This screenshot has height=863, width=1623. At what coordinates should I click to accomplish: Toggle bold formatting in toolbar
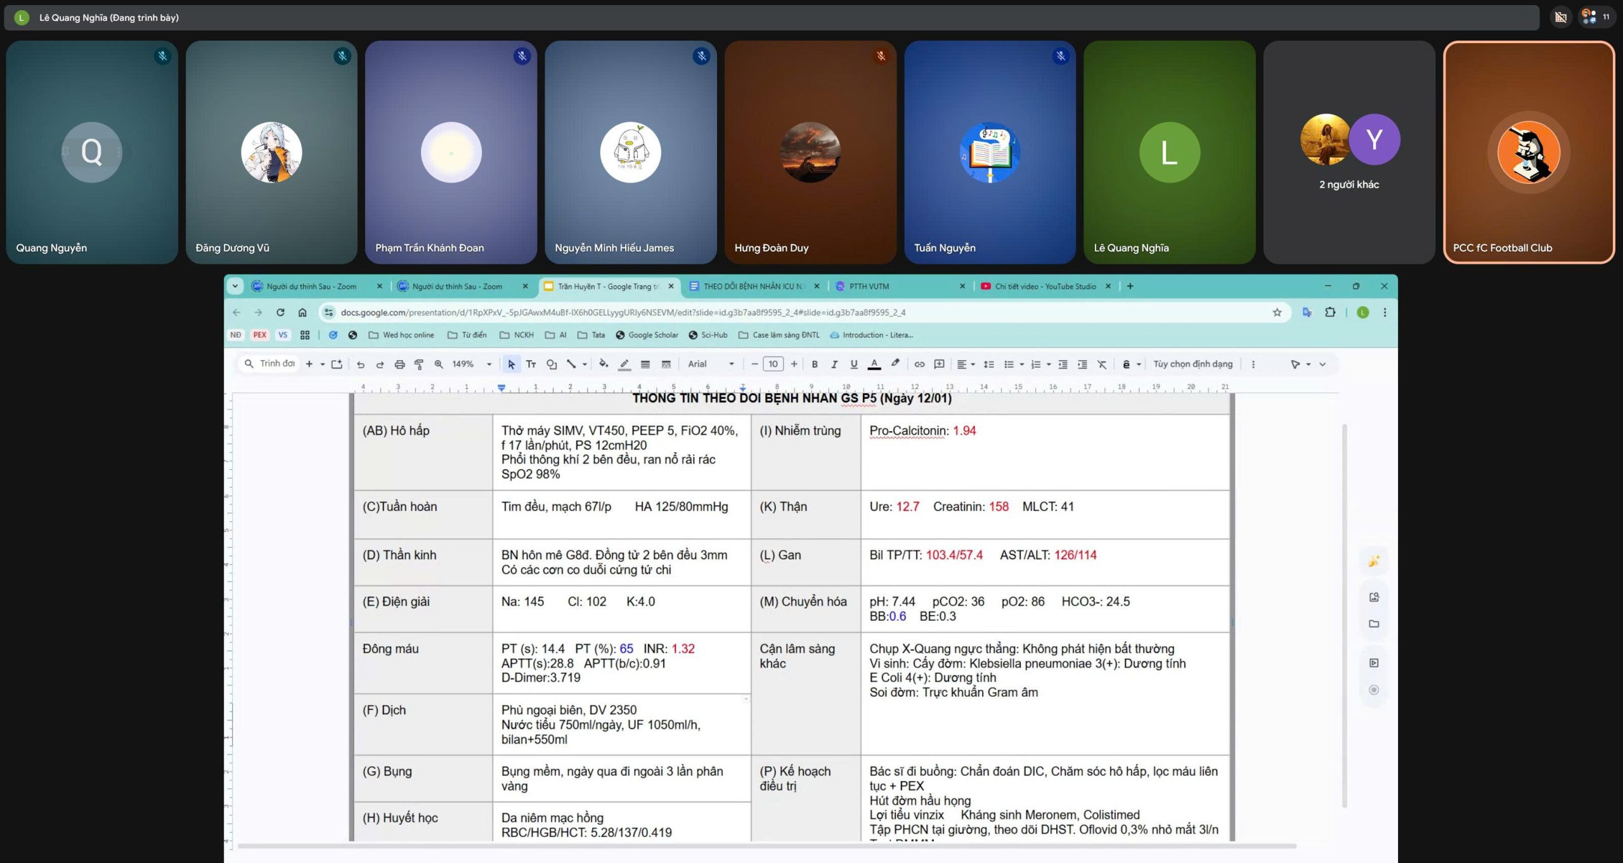point(815,364)
